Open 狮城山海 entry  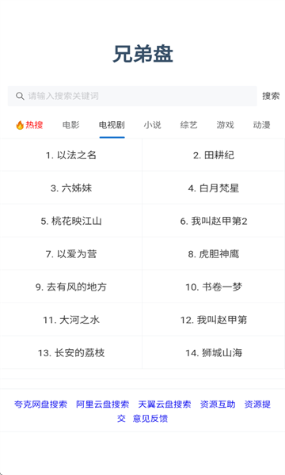pos(214,352)
